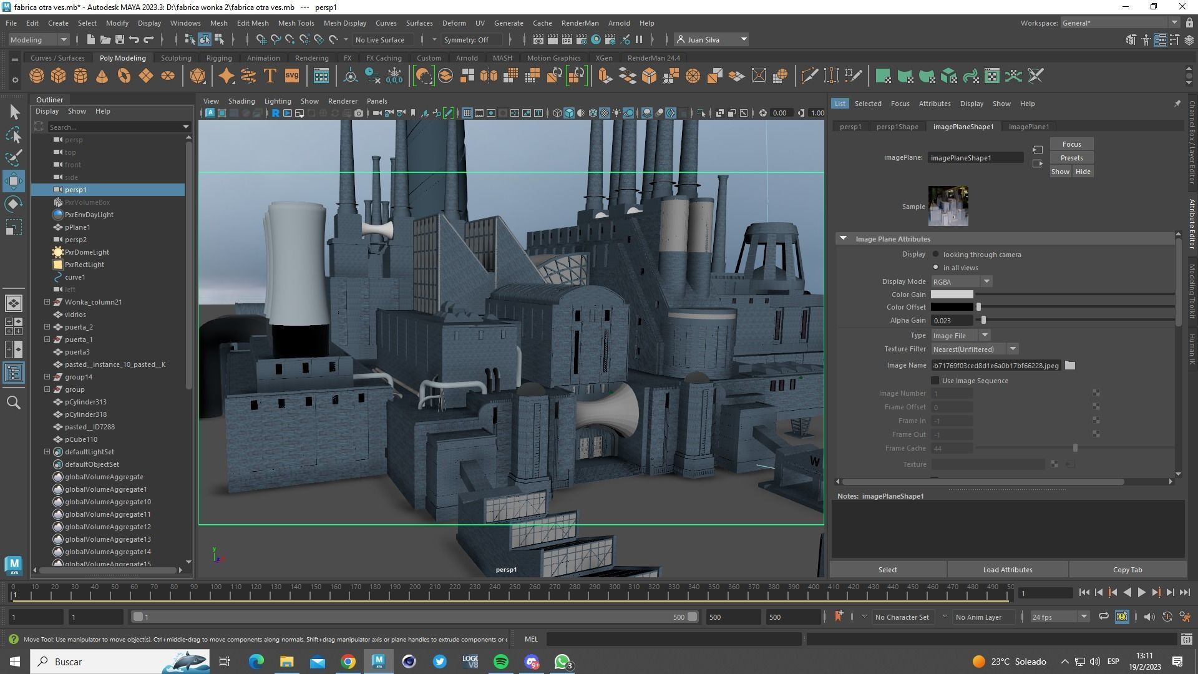The image size is (1198, 674).
Task: Open the Type Image File dropdown
Action: pyautogui.click(x=960, y=336)
